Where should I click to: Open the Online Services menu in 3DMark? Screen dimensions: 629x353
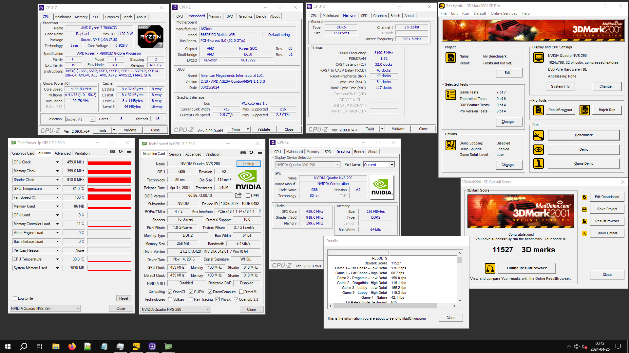504,13
